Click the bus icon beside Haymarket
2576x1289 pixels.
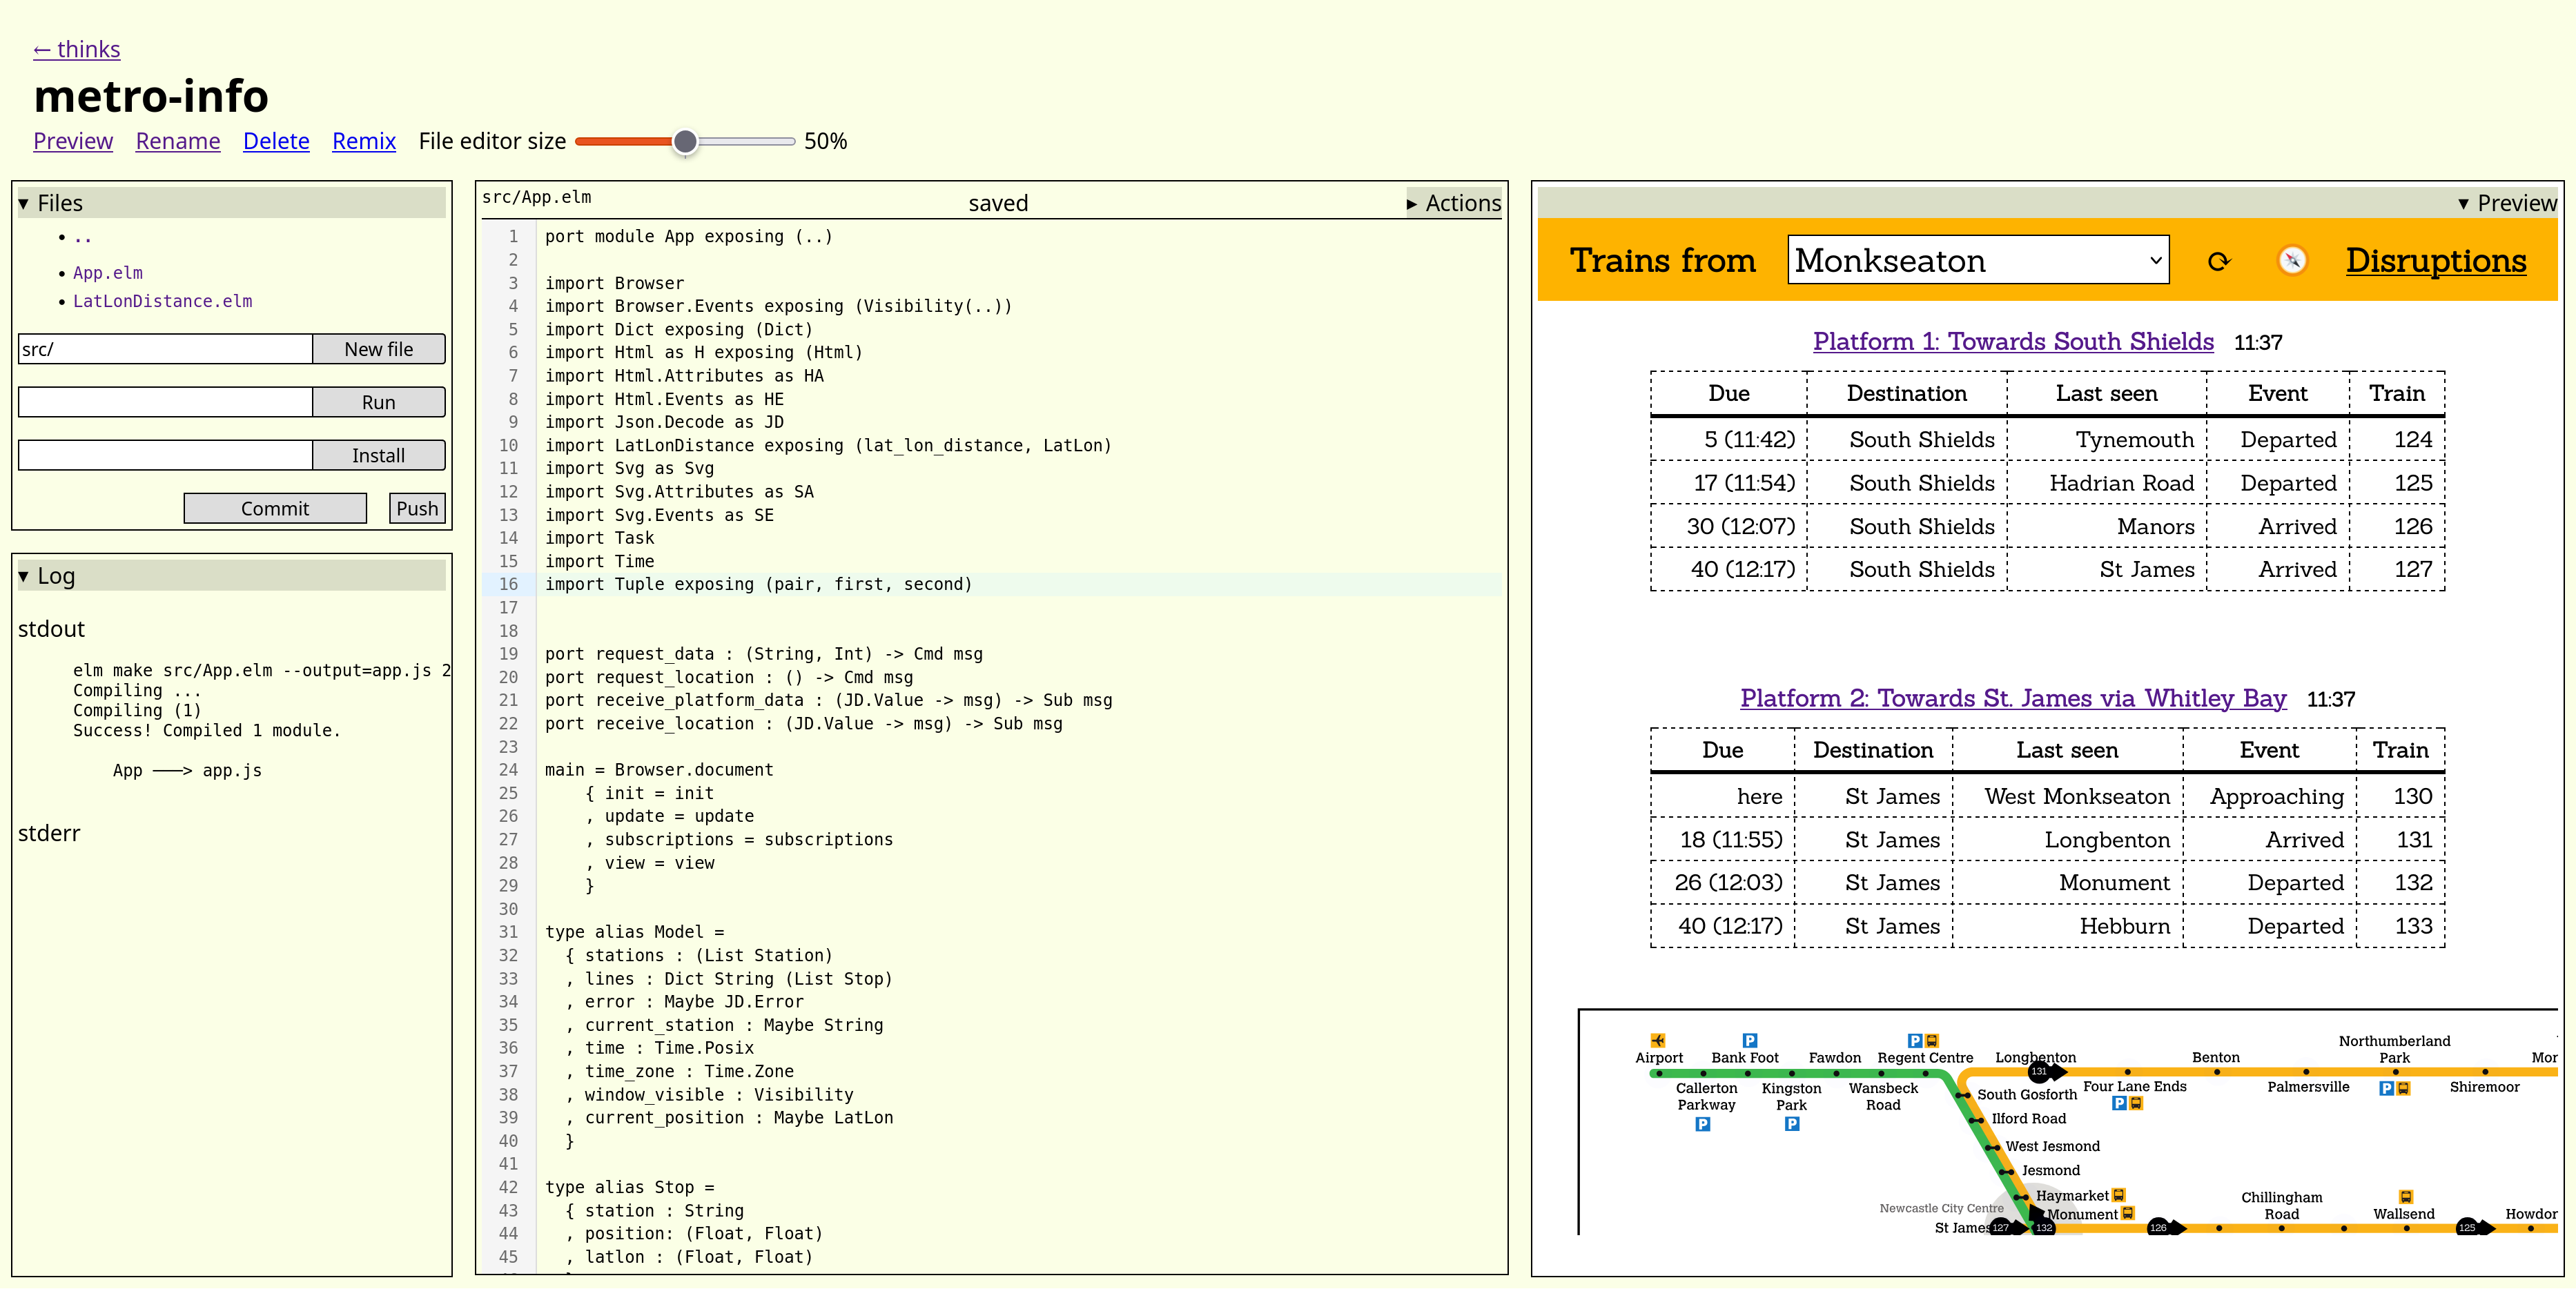[x=2118, y=1195]
